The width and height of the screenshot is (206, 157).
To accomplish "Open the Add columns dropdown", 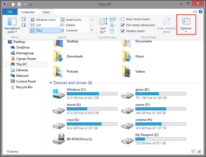I will pos(113,25).
